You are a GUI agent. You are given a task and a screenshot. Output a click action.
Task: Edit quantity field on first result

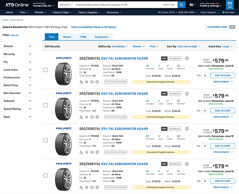coord(205,75)
